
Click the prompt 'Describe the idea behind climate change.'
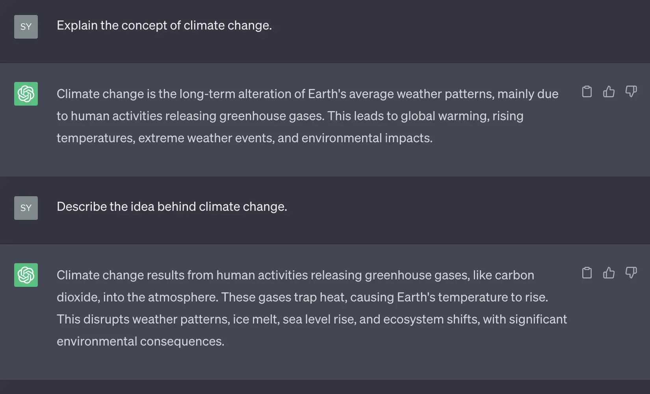172,206
